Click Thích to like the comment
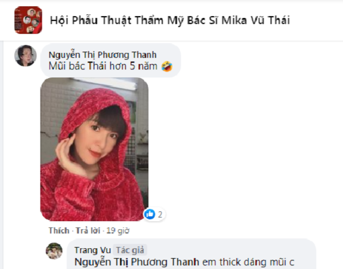Screen dimensions: 343x269 [59, 230]
